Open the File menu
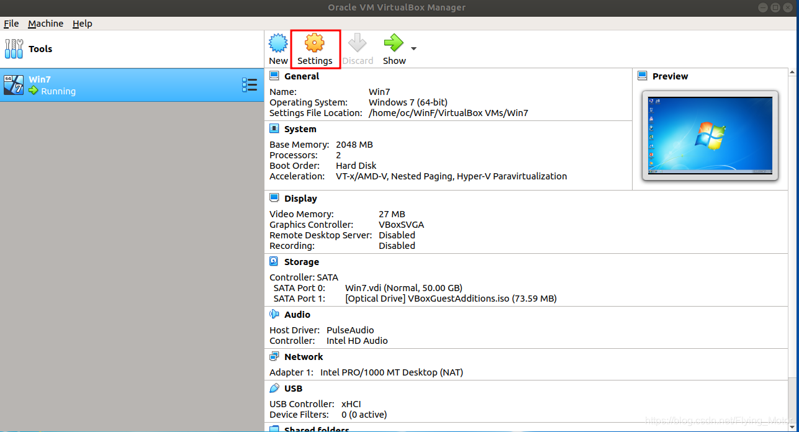This screenshot has height=432, width=799. coord(11,24)
